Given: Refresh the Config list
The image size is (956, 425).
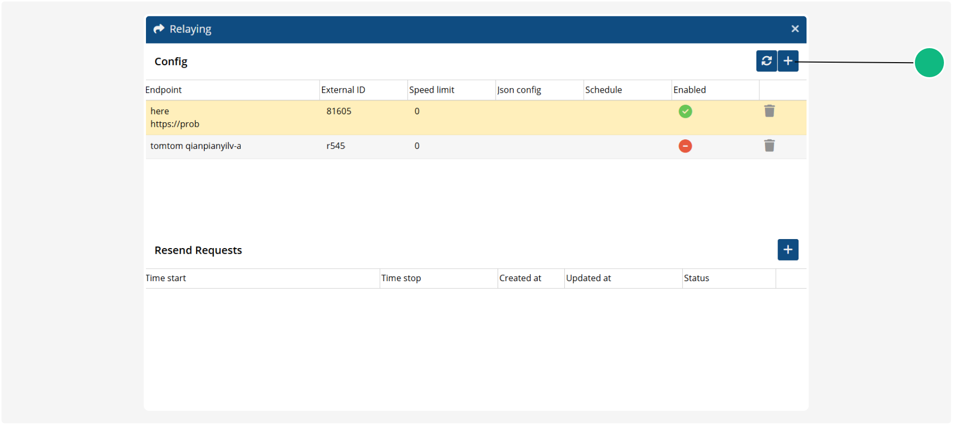Looking at the screenshot, I should (x=766, y=61).
